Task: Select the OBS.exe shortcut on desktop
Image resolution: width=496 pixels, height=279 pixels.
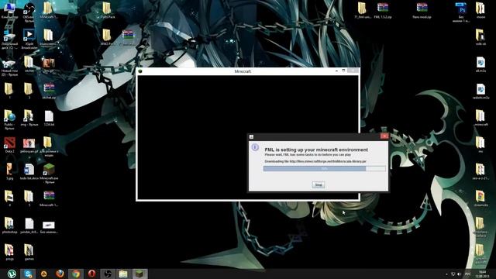Action: [x=29, y=12]
